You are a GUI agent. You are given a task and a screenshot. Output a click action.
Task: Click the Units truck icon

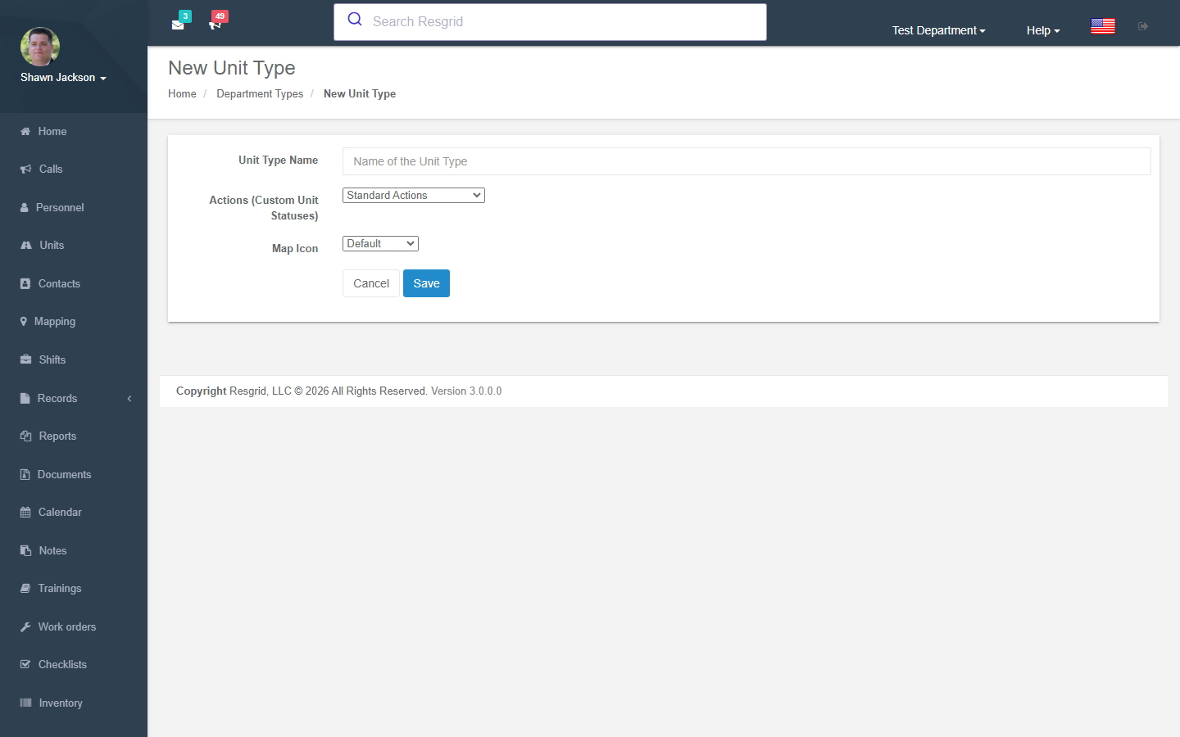point(26,246)
